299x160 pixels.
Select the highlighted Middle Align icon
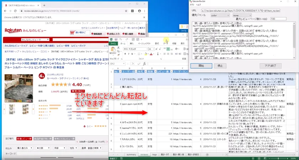(x=168, y=49)
